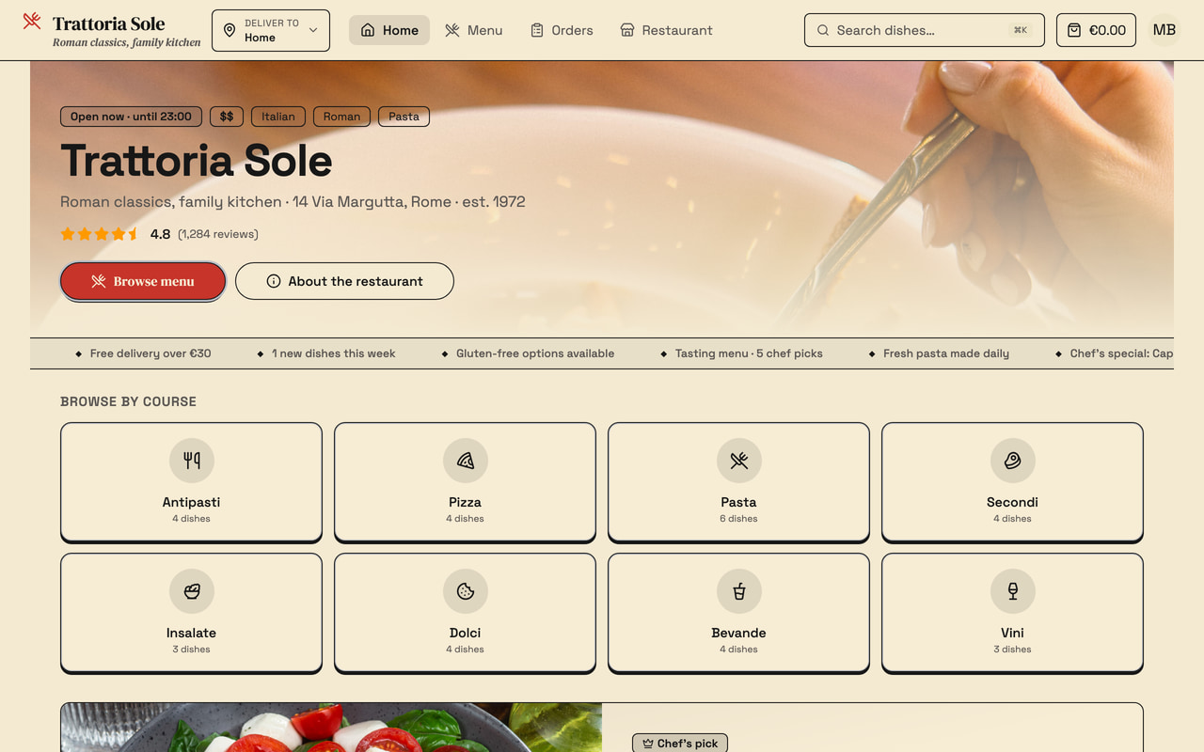1204x752 pixels.
Task: Click the caprese salad photo thumbnail
Action: [x=331, y=728]
